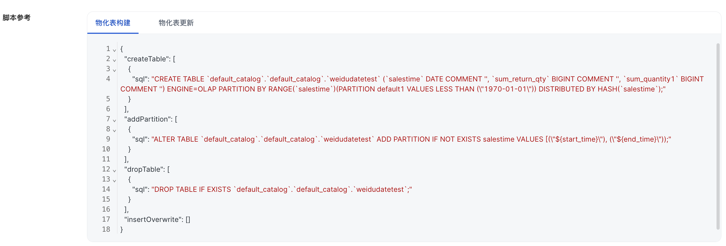Collapse the root object at line 1
The height and width of the screenshot is (246, 726).
[x=114, y=50]
